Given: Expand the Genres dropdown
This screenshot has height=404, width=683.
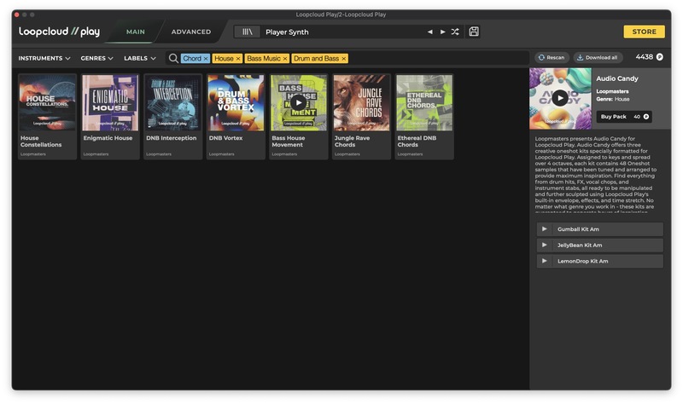Looking at the screenshot, I should tap(96, 58).
